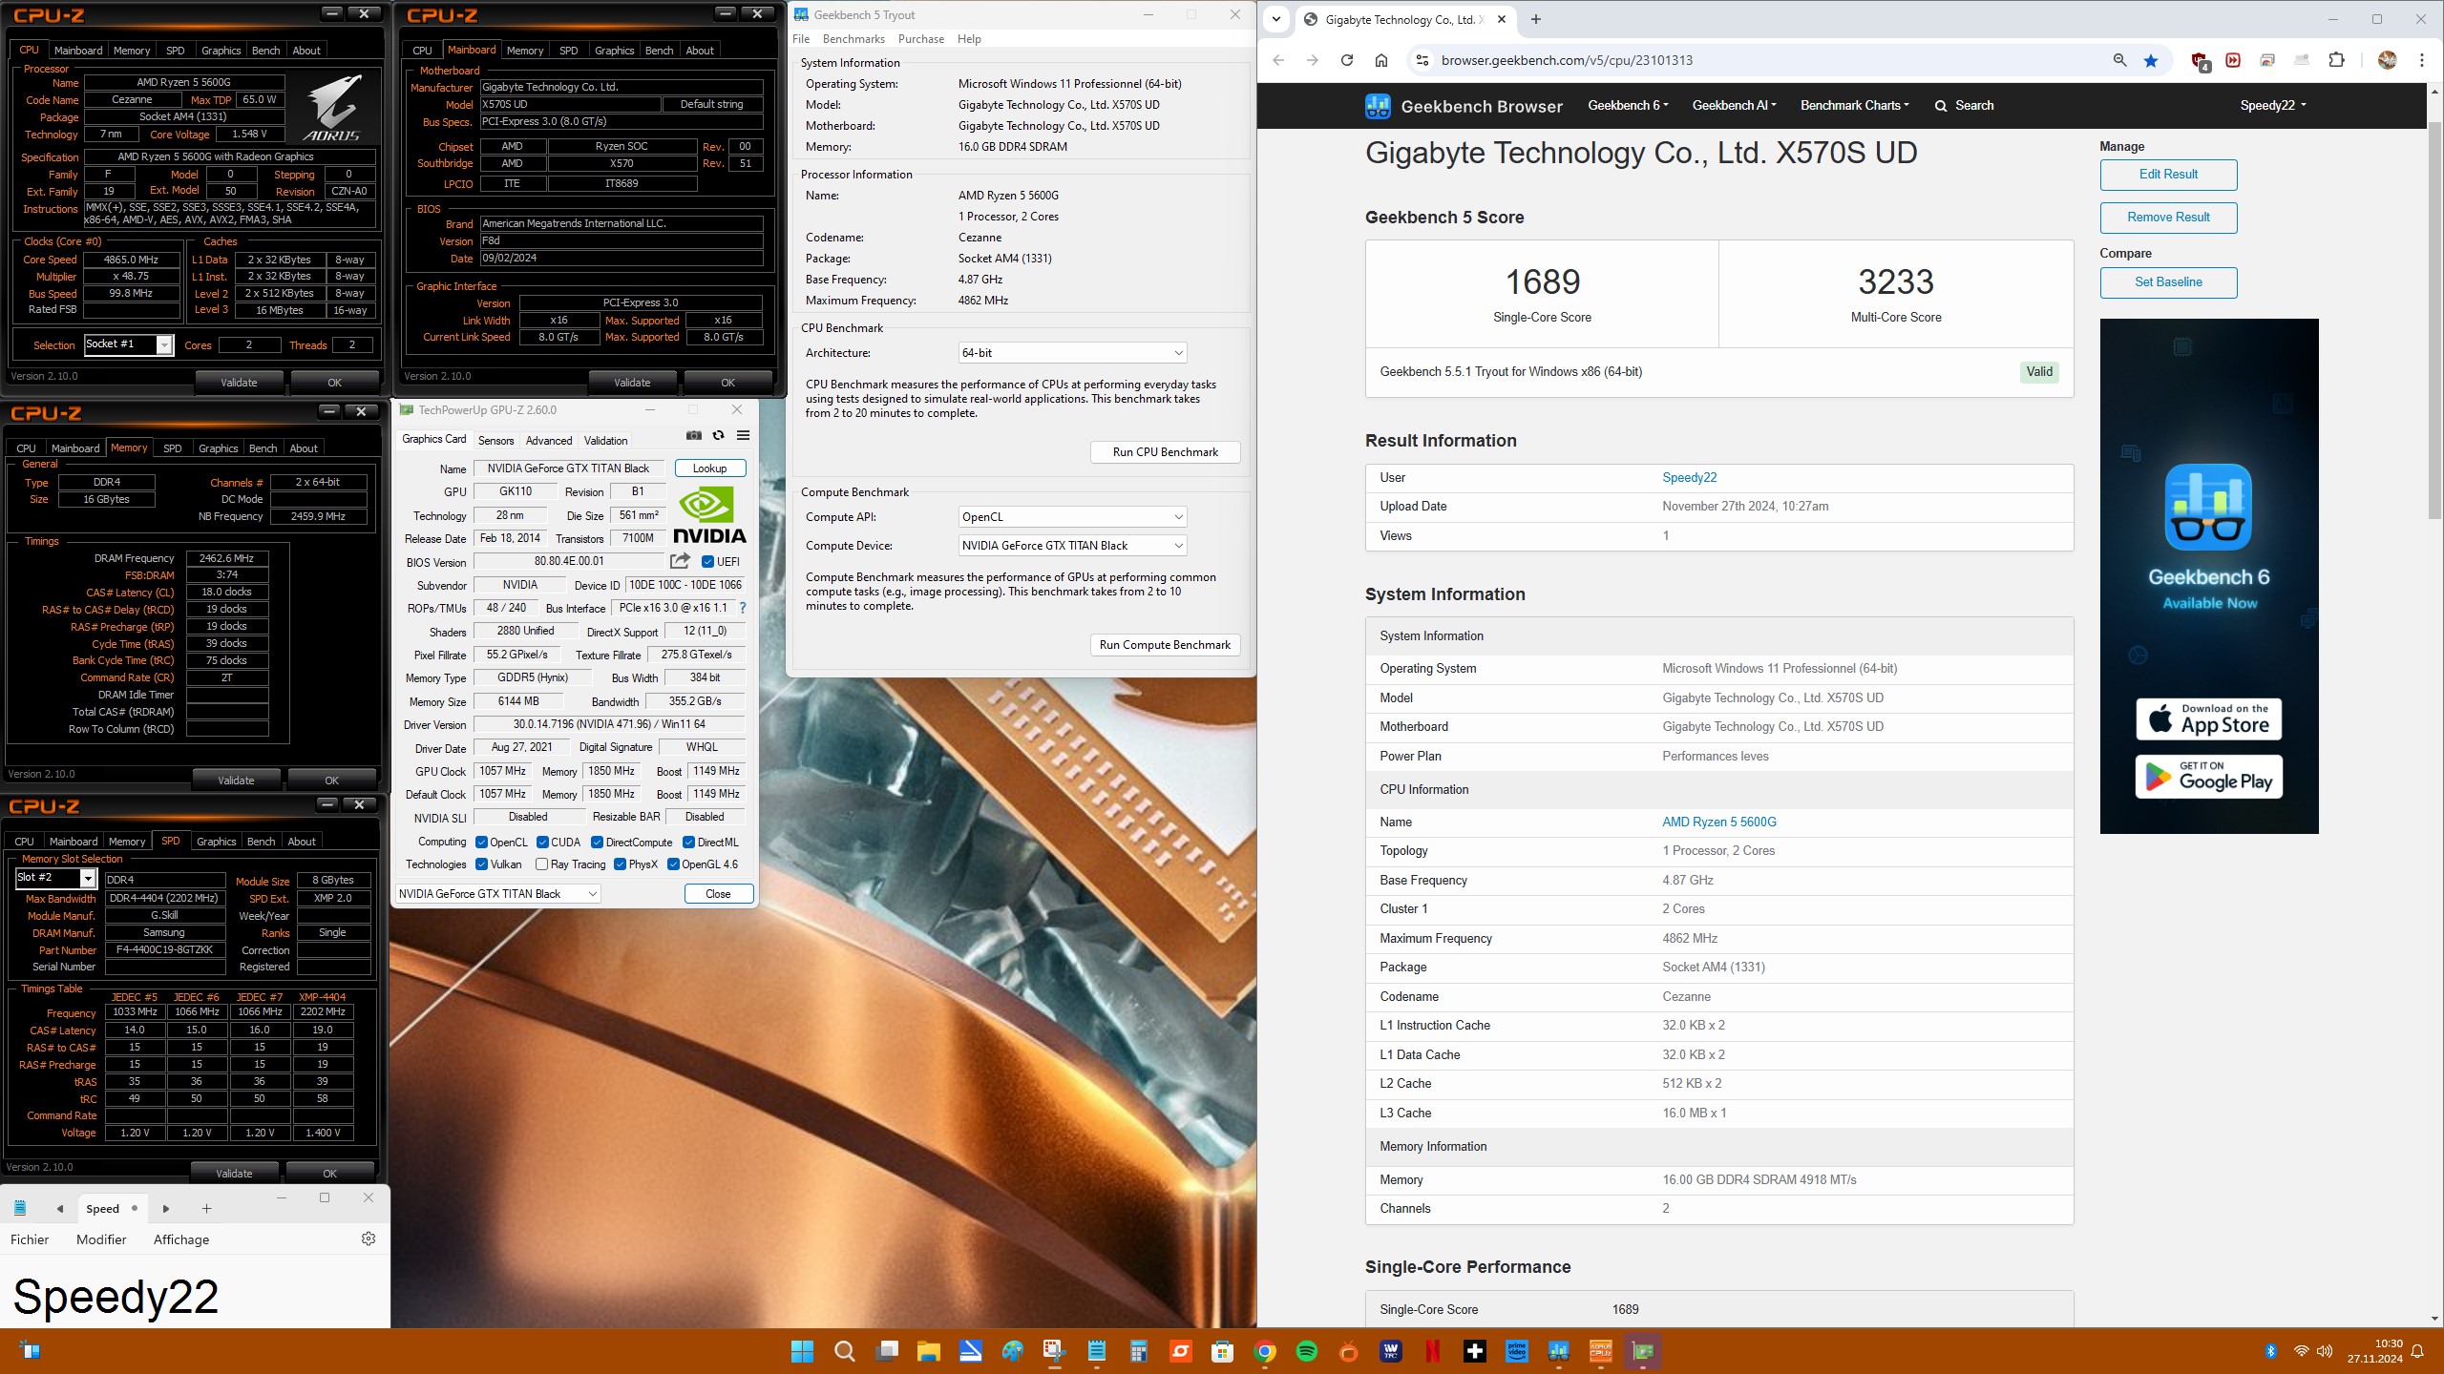The height and width of the screenshot is (1374, 2444).
Task: Expand the Benchmark Charts menu
Action: [1854, 106]
